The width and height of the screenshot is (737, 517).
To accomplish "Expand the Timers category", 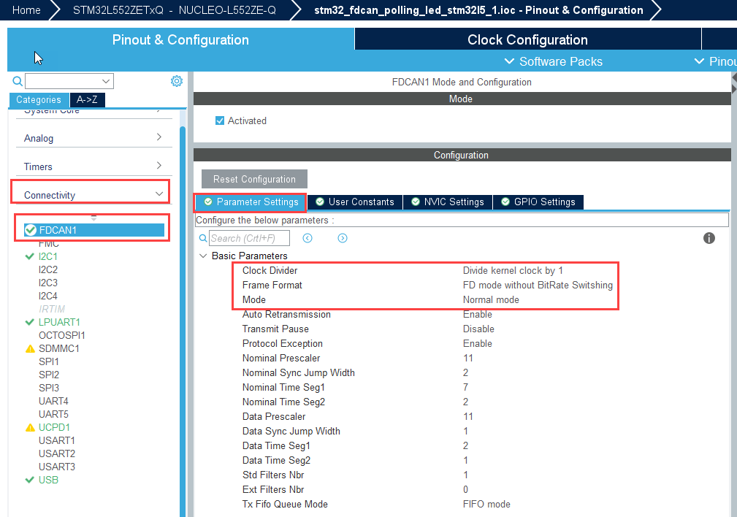I will (x=93, y=166).
